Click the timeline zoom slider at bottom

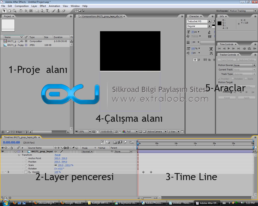147,198
